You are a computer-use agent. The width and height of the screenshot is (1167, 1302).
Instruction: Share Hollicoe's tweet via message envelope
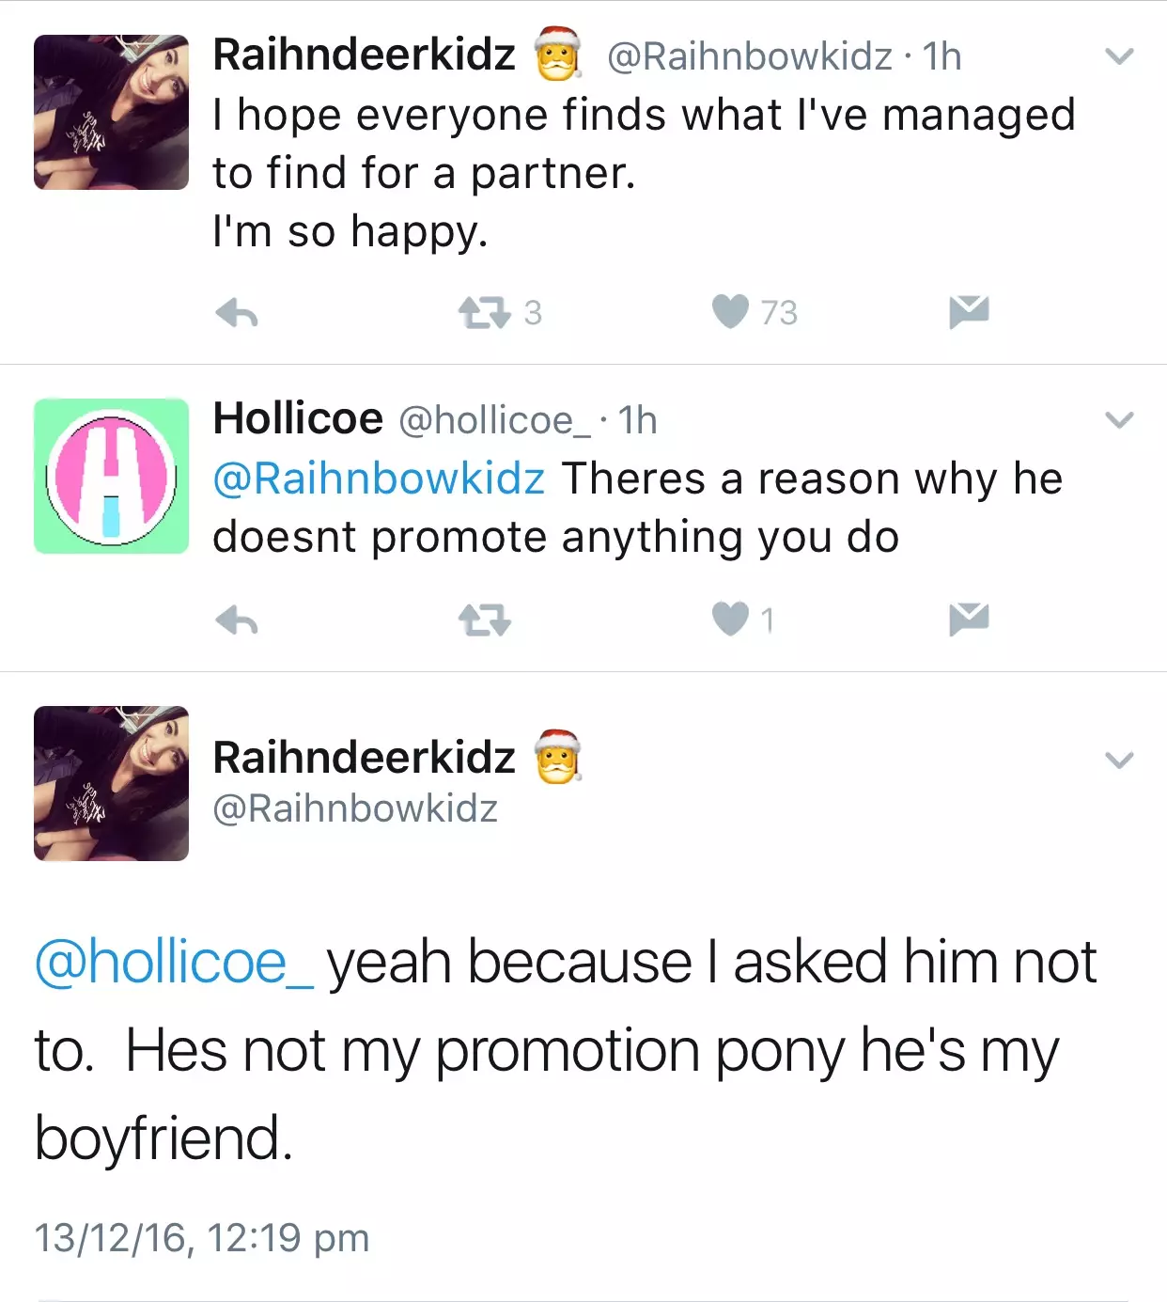coord(969,619)
